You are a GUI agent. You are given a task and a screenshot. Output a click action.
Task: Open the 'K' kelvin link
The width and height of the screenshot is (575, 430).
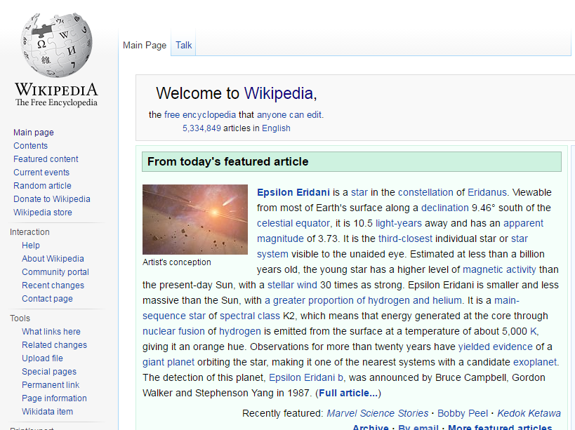tap(534, 331)
